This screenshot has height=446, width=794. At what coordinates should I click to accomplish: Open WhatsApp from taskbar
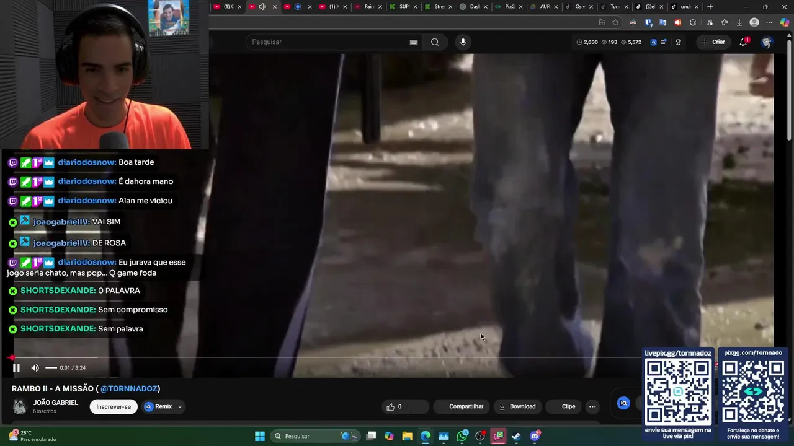462,436
